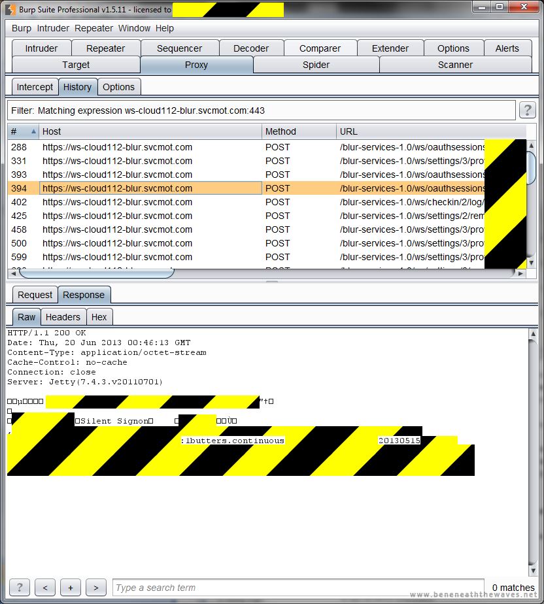
Task: Click the history vertical scrollbar thumb
Action: [531, 167]
